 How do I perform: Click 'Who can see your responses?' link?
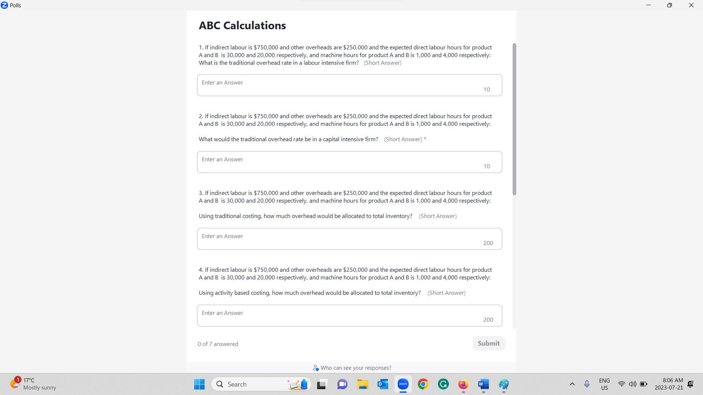(351, 368)
